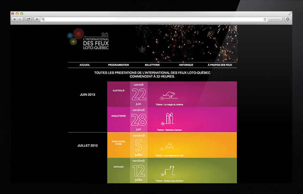Open À propos des feux
Image resolution: width=303 pixels, height=194 pixels.
[220, 65]
